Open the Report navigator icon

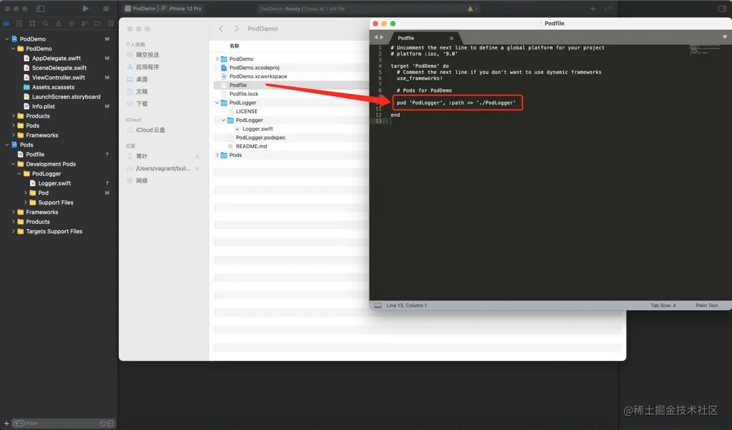tap(110, 24)
